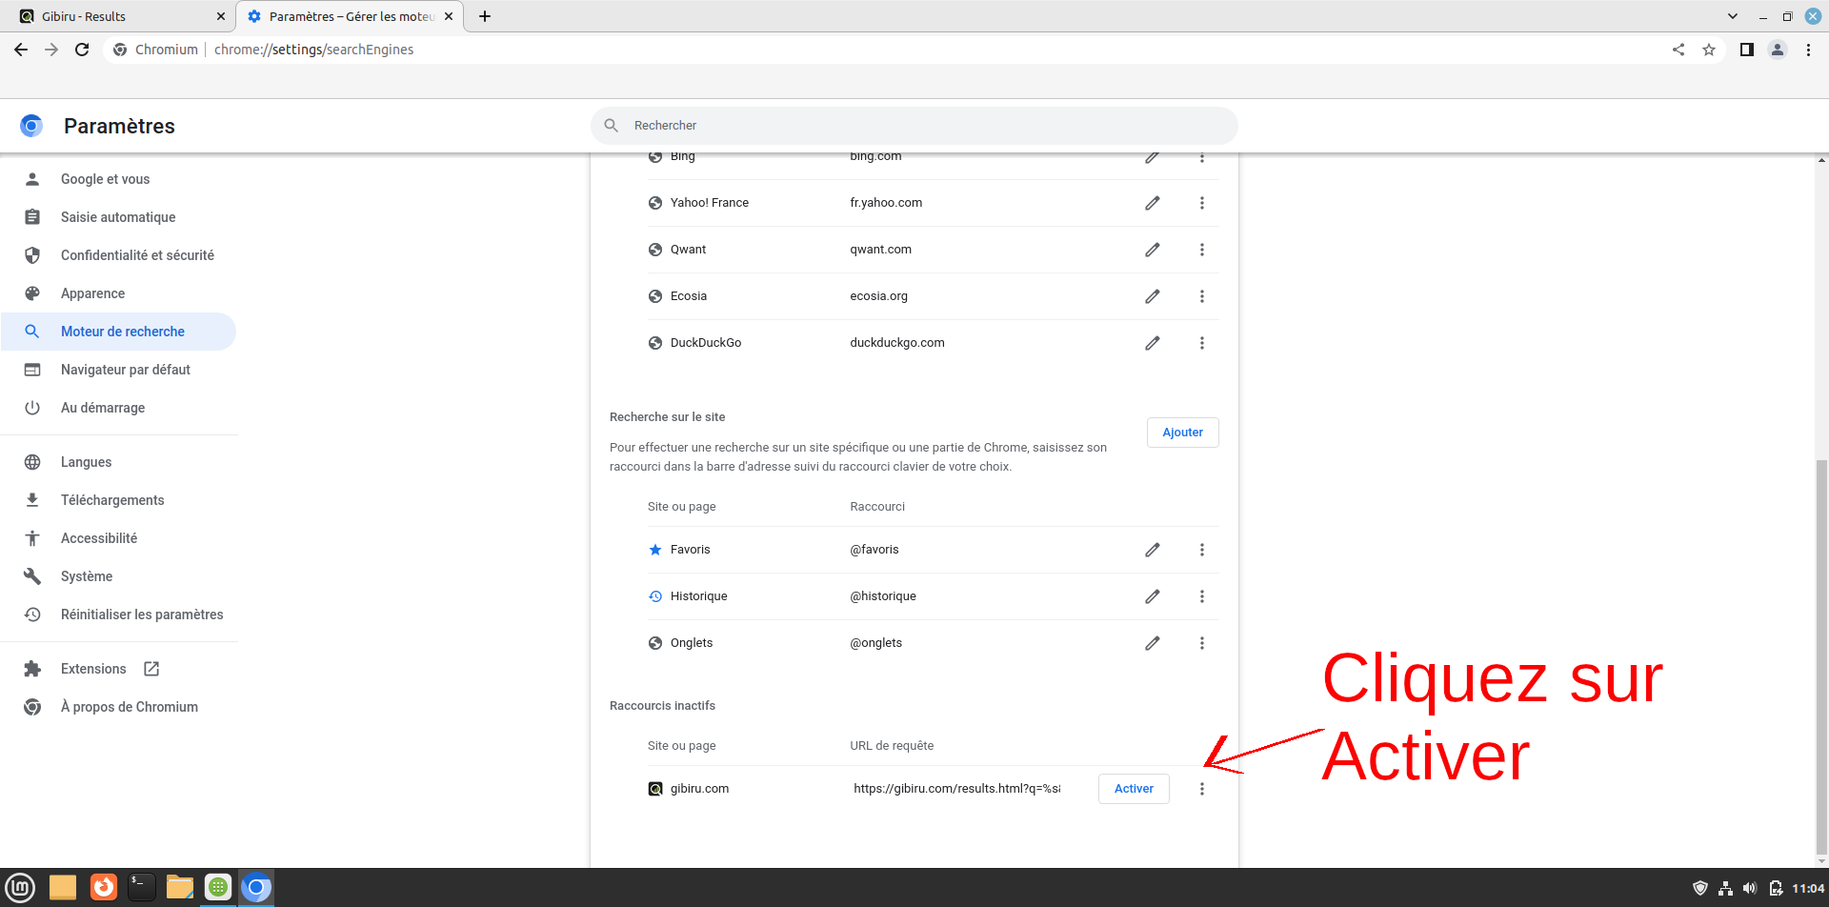Click the Rechercher settings search field
Screen dimensions: 1829x907
[x=914, y=126]
